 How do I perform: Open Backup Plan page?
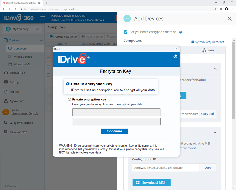(17, 73)
